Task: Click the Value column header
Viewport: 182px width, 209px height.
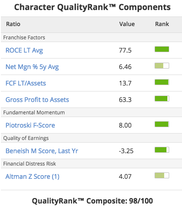Action: [x=127, y=24]
